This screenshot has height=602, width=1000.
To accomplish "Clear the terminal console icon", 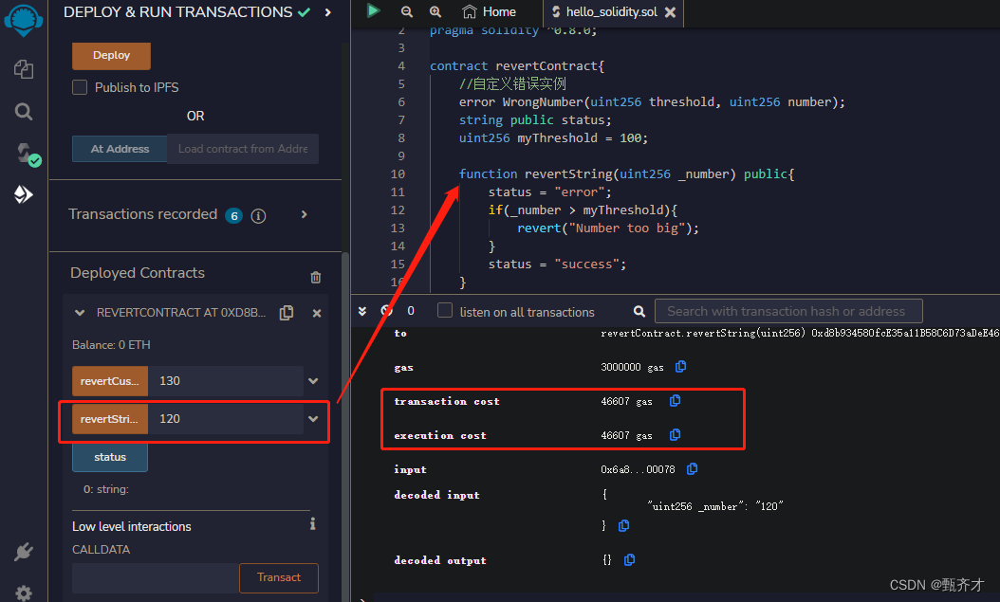I will pos(386,311).
